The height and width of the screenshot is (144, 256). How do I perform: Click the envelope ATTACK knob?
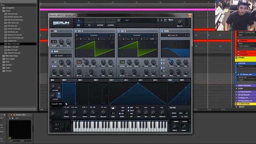click(x=66, y=112)
